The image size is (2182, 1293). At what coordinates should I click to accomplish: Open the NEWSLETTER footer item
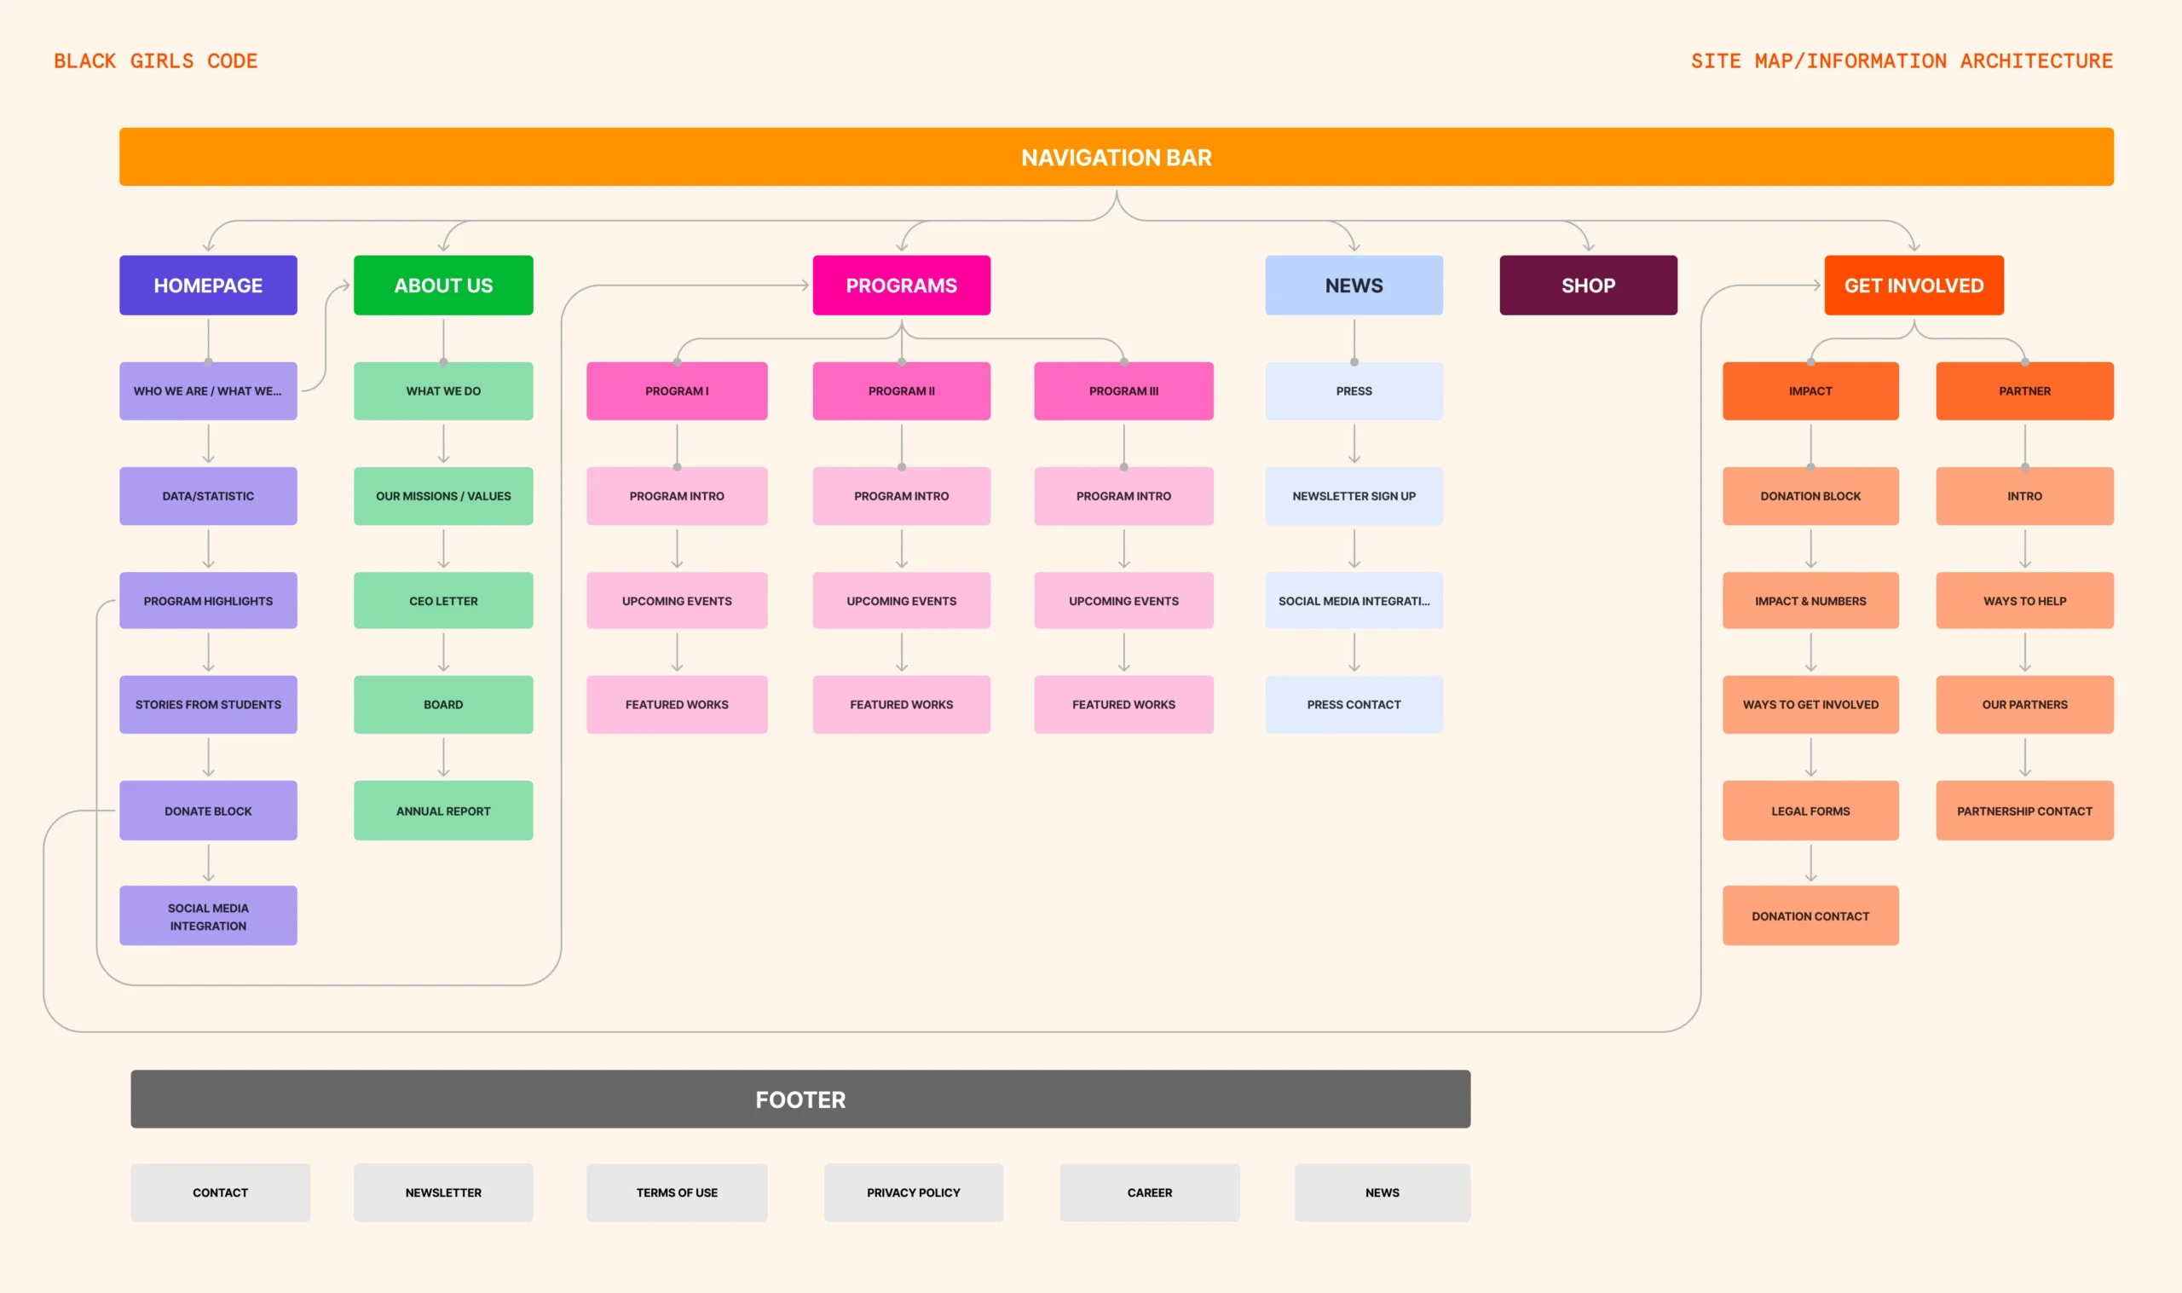443,1192
